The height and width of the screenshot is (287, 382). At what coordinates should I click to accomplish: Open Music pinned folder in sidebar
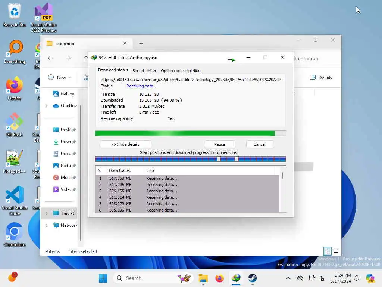(x=64, y=178)
